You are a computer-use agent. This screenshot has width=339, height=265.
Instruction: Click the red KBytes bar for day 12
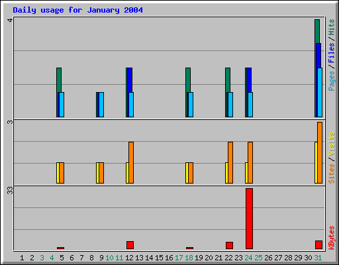(130, 245)
